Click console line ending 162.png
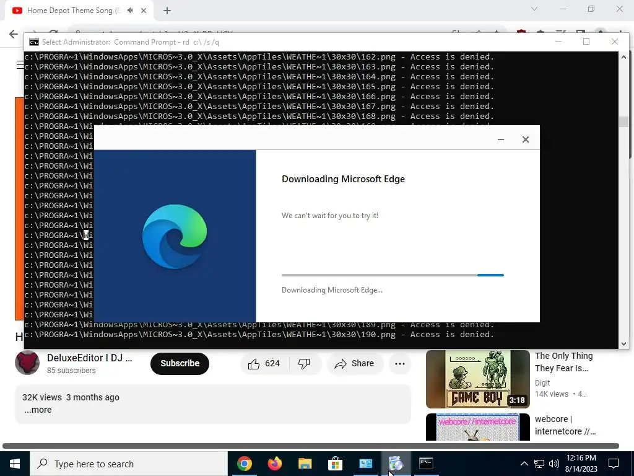This screenshot has height=476, width=634. (x=259, y=56)
